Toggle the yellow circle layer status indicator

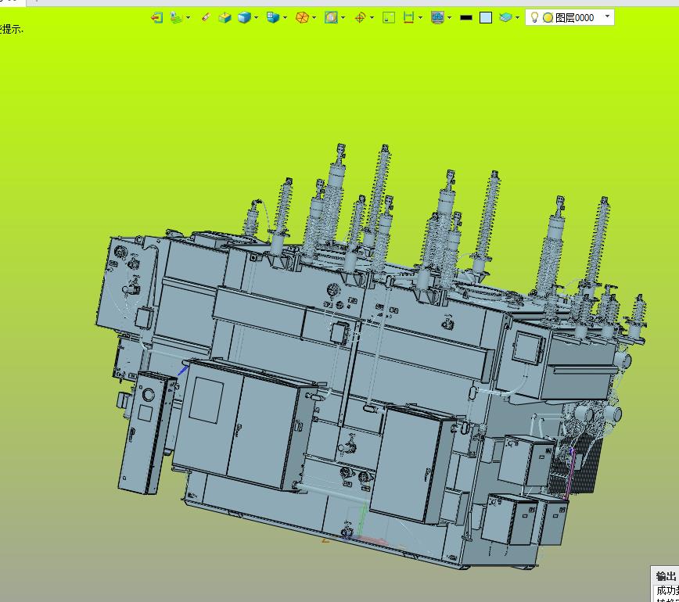coord(548,18)
